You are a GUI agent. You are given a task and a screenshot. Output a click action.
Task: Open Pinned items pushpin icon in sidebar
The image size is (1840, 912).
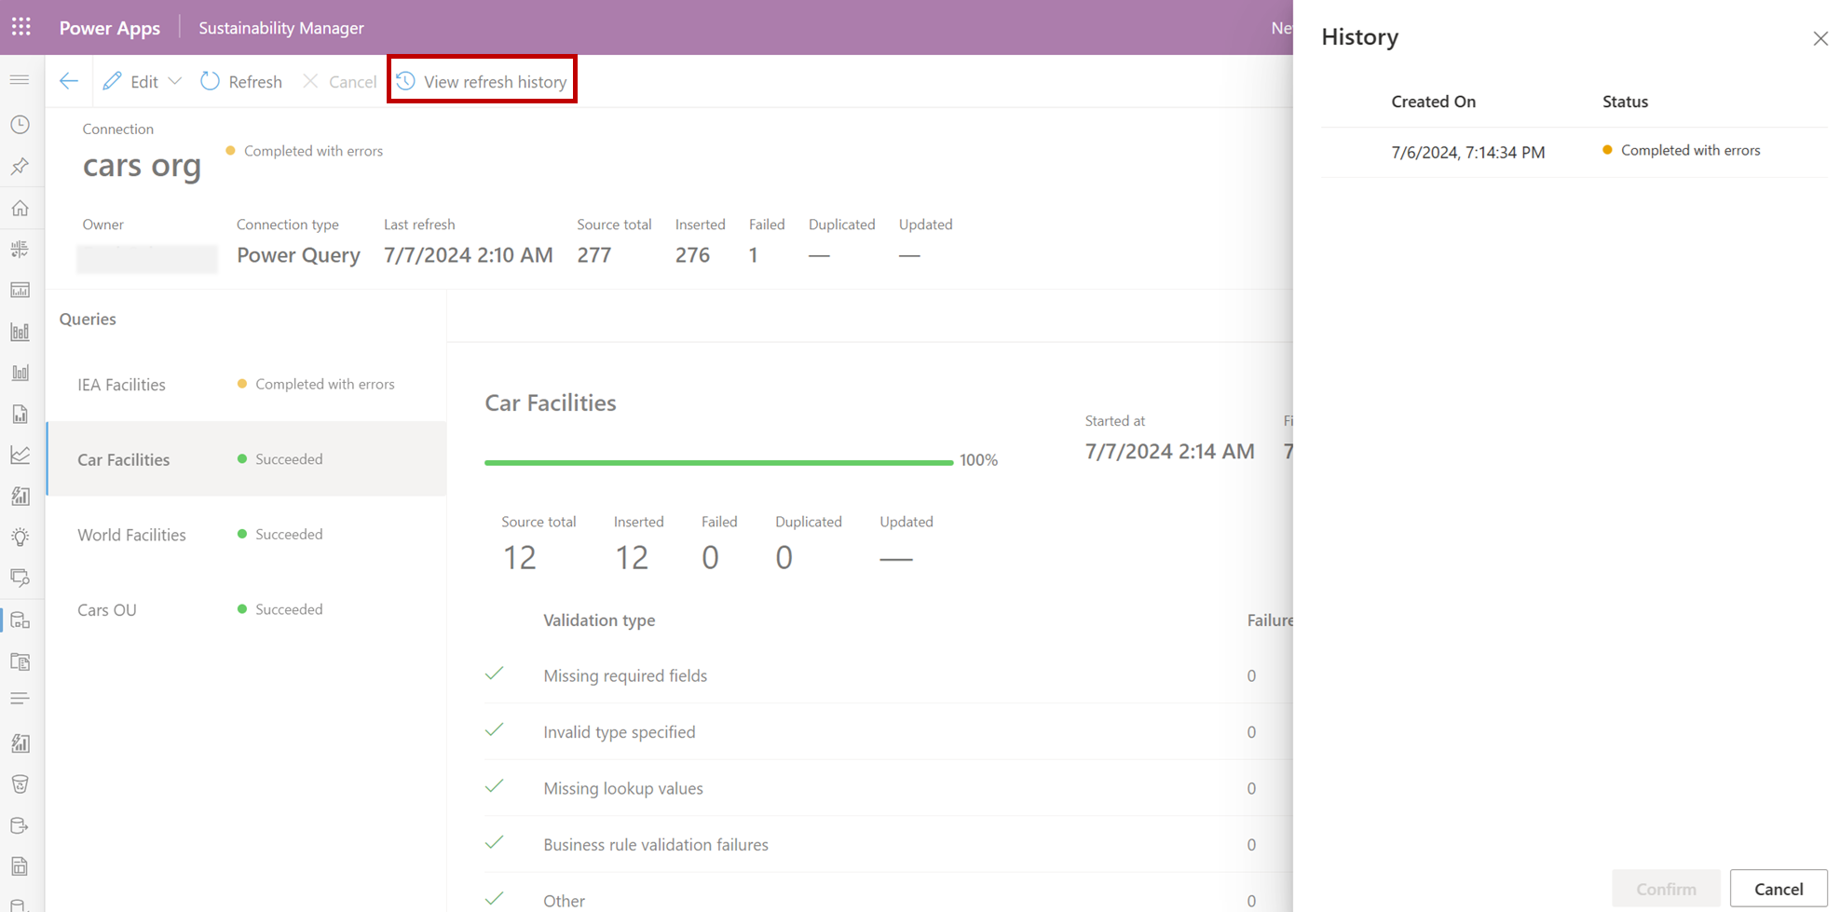coord(20,167)
